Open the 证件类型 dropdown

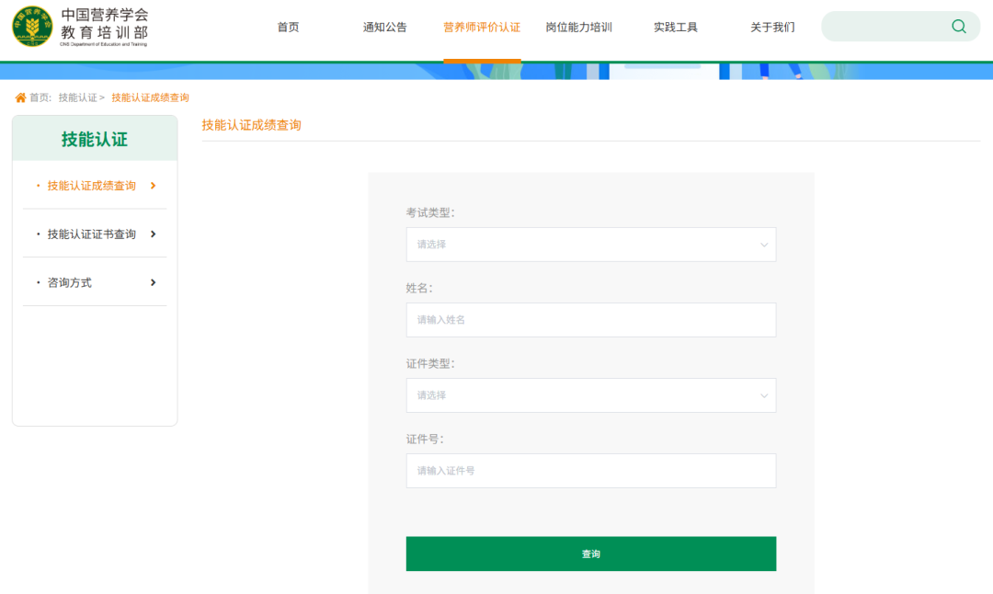pos(590,395)
